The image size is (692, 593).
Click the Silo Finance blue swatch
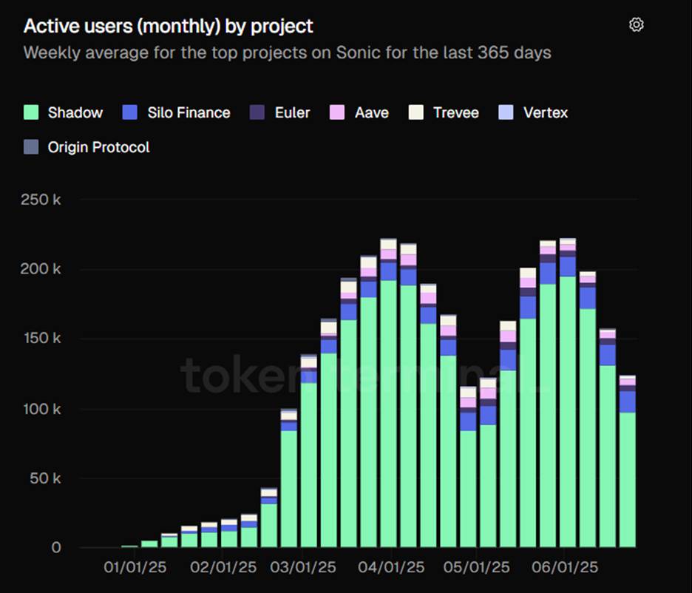pyautogui.click(x=131, y=113)
